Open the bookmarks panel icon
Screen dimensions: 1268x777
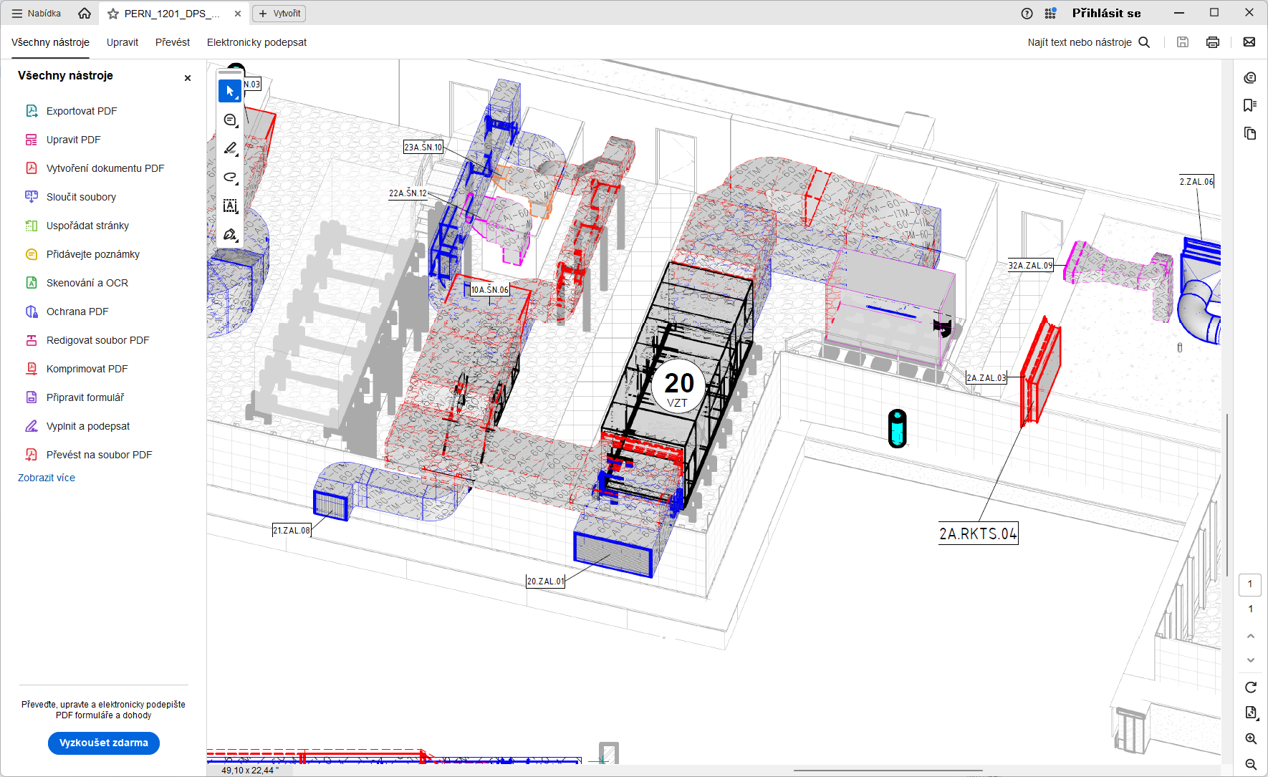point(1250,105)
